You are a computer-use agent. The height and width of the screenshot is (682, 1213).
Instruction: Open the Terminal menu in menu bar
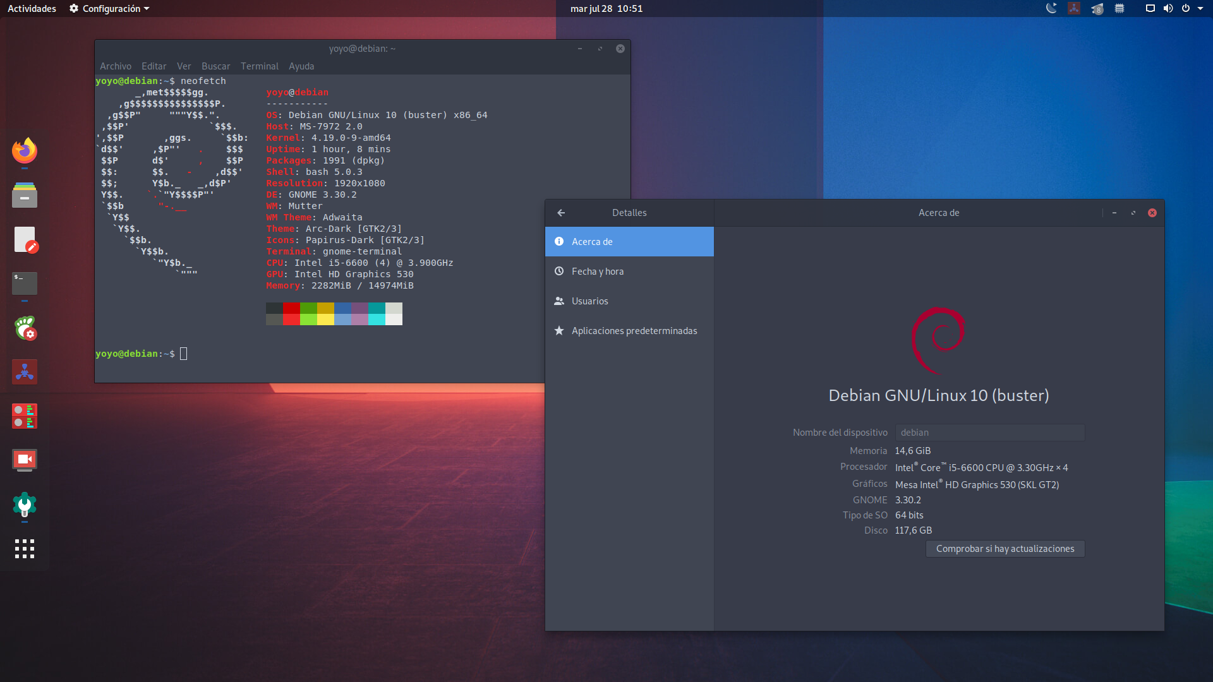coord(259,66)
